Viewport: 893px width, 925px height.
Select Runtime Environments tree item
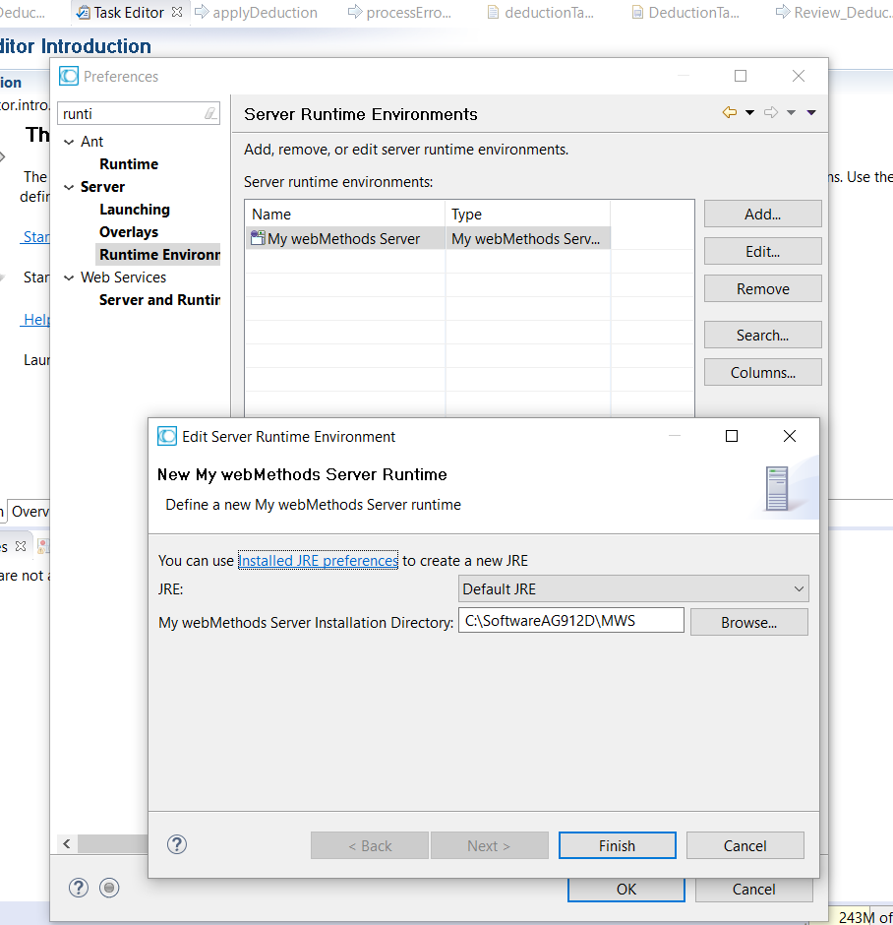pos(159,254)
